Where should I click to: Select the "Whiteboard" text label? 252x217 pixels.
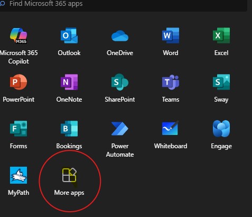pyautogui.click(x=171, y=146)
